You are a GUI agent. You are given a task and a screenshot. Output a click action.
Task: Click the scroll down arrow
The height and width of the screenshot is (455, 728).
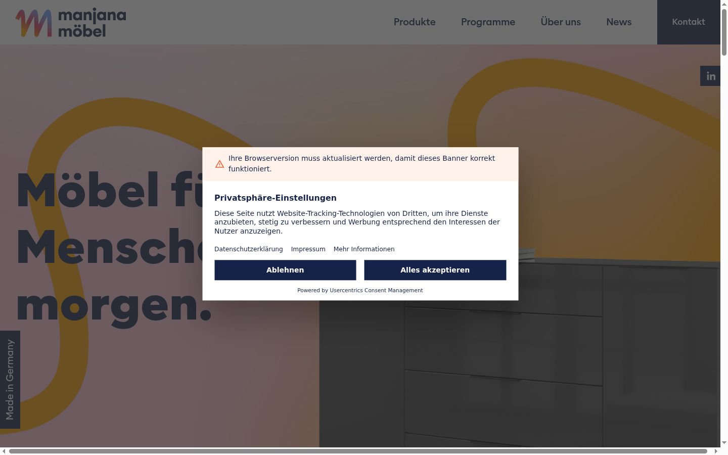(x=724, y=443)
